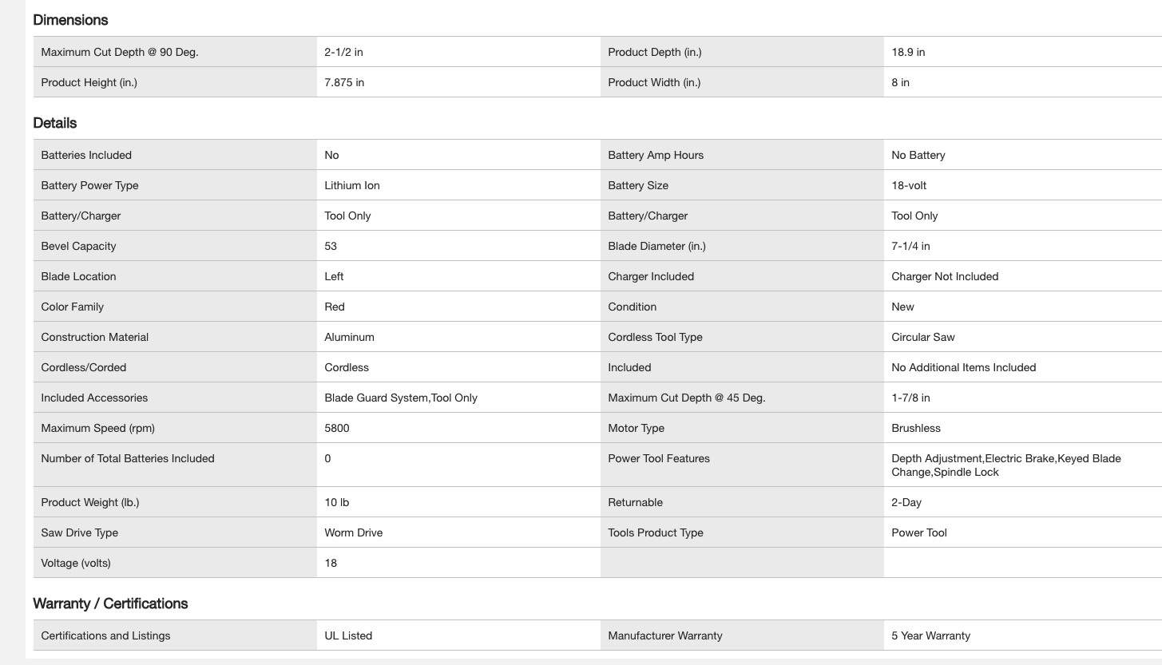Select the 5 Year Warranty value
Viewport: 1162px width, 665px height.
click(x=930, y=635)
